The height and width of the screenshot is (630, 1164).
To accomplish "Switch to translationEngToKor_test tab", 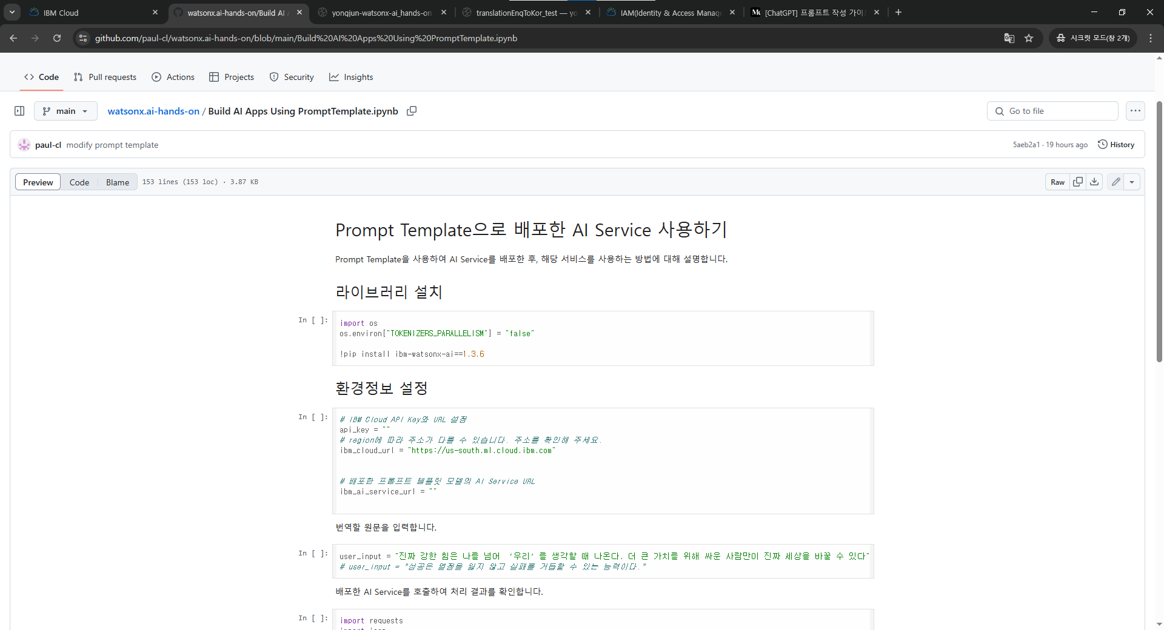I will (526, 13).
